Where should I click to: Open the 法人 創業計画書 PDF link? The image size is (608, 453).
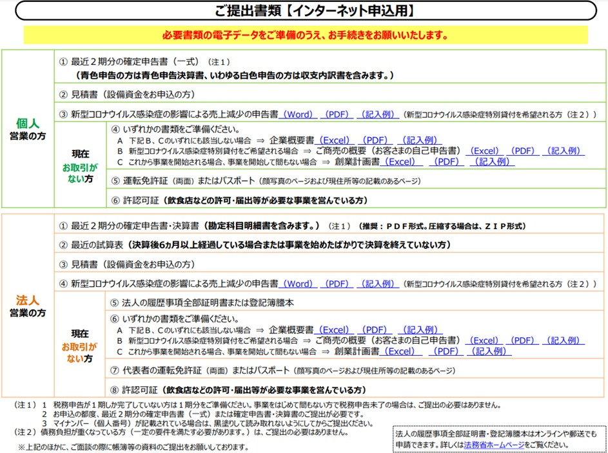[448, 352]
